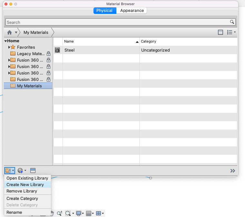Toggle the library tree pane view icon
This screenshot has width=245, height=217.
pyautogui.click(x=220, y=32)
